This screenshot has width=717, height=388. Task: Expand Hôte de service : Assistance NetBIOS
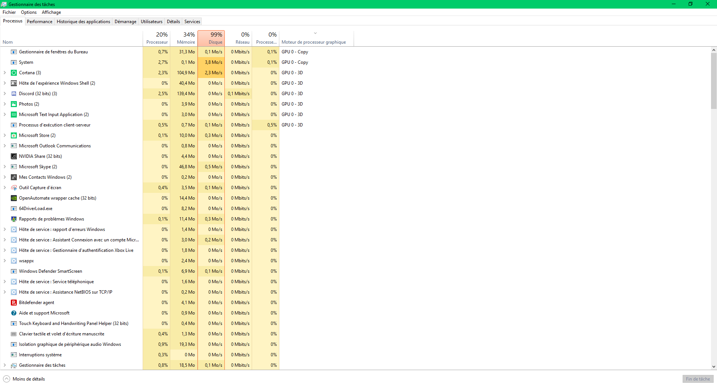click(x=4, y=292)
